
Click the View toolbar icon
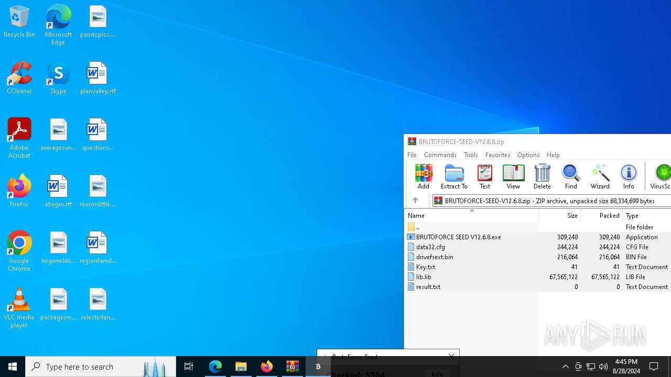tap(513, 176)
